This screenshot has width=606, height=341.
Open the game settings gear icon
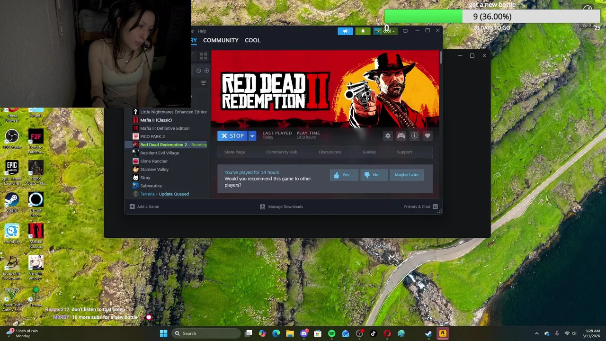(x=388, y=136)
